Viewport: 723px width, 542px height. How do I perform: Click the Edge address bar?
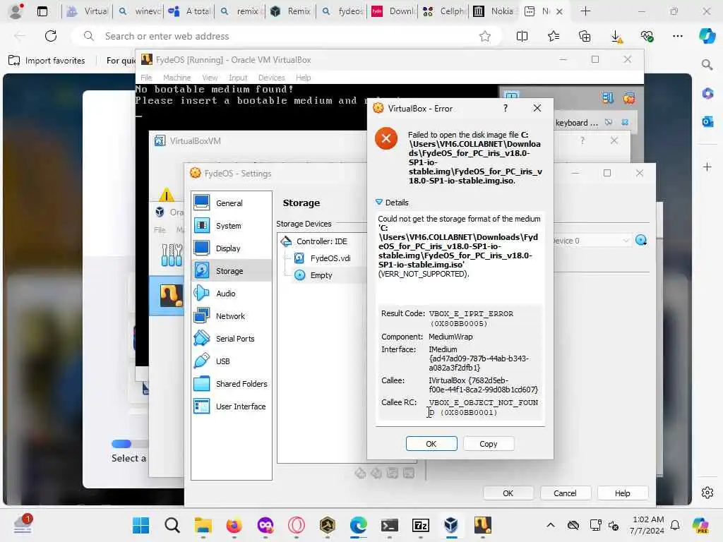286,36
